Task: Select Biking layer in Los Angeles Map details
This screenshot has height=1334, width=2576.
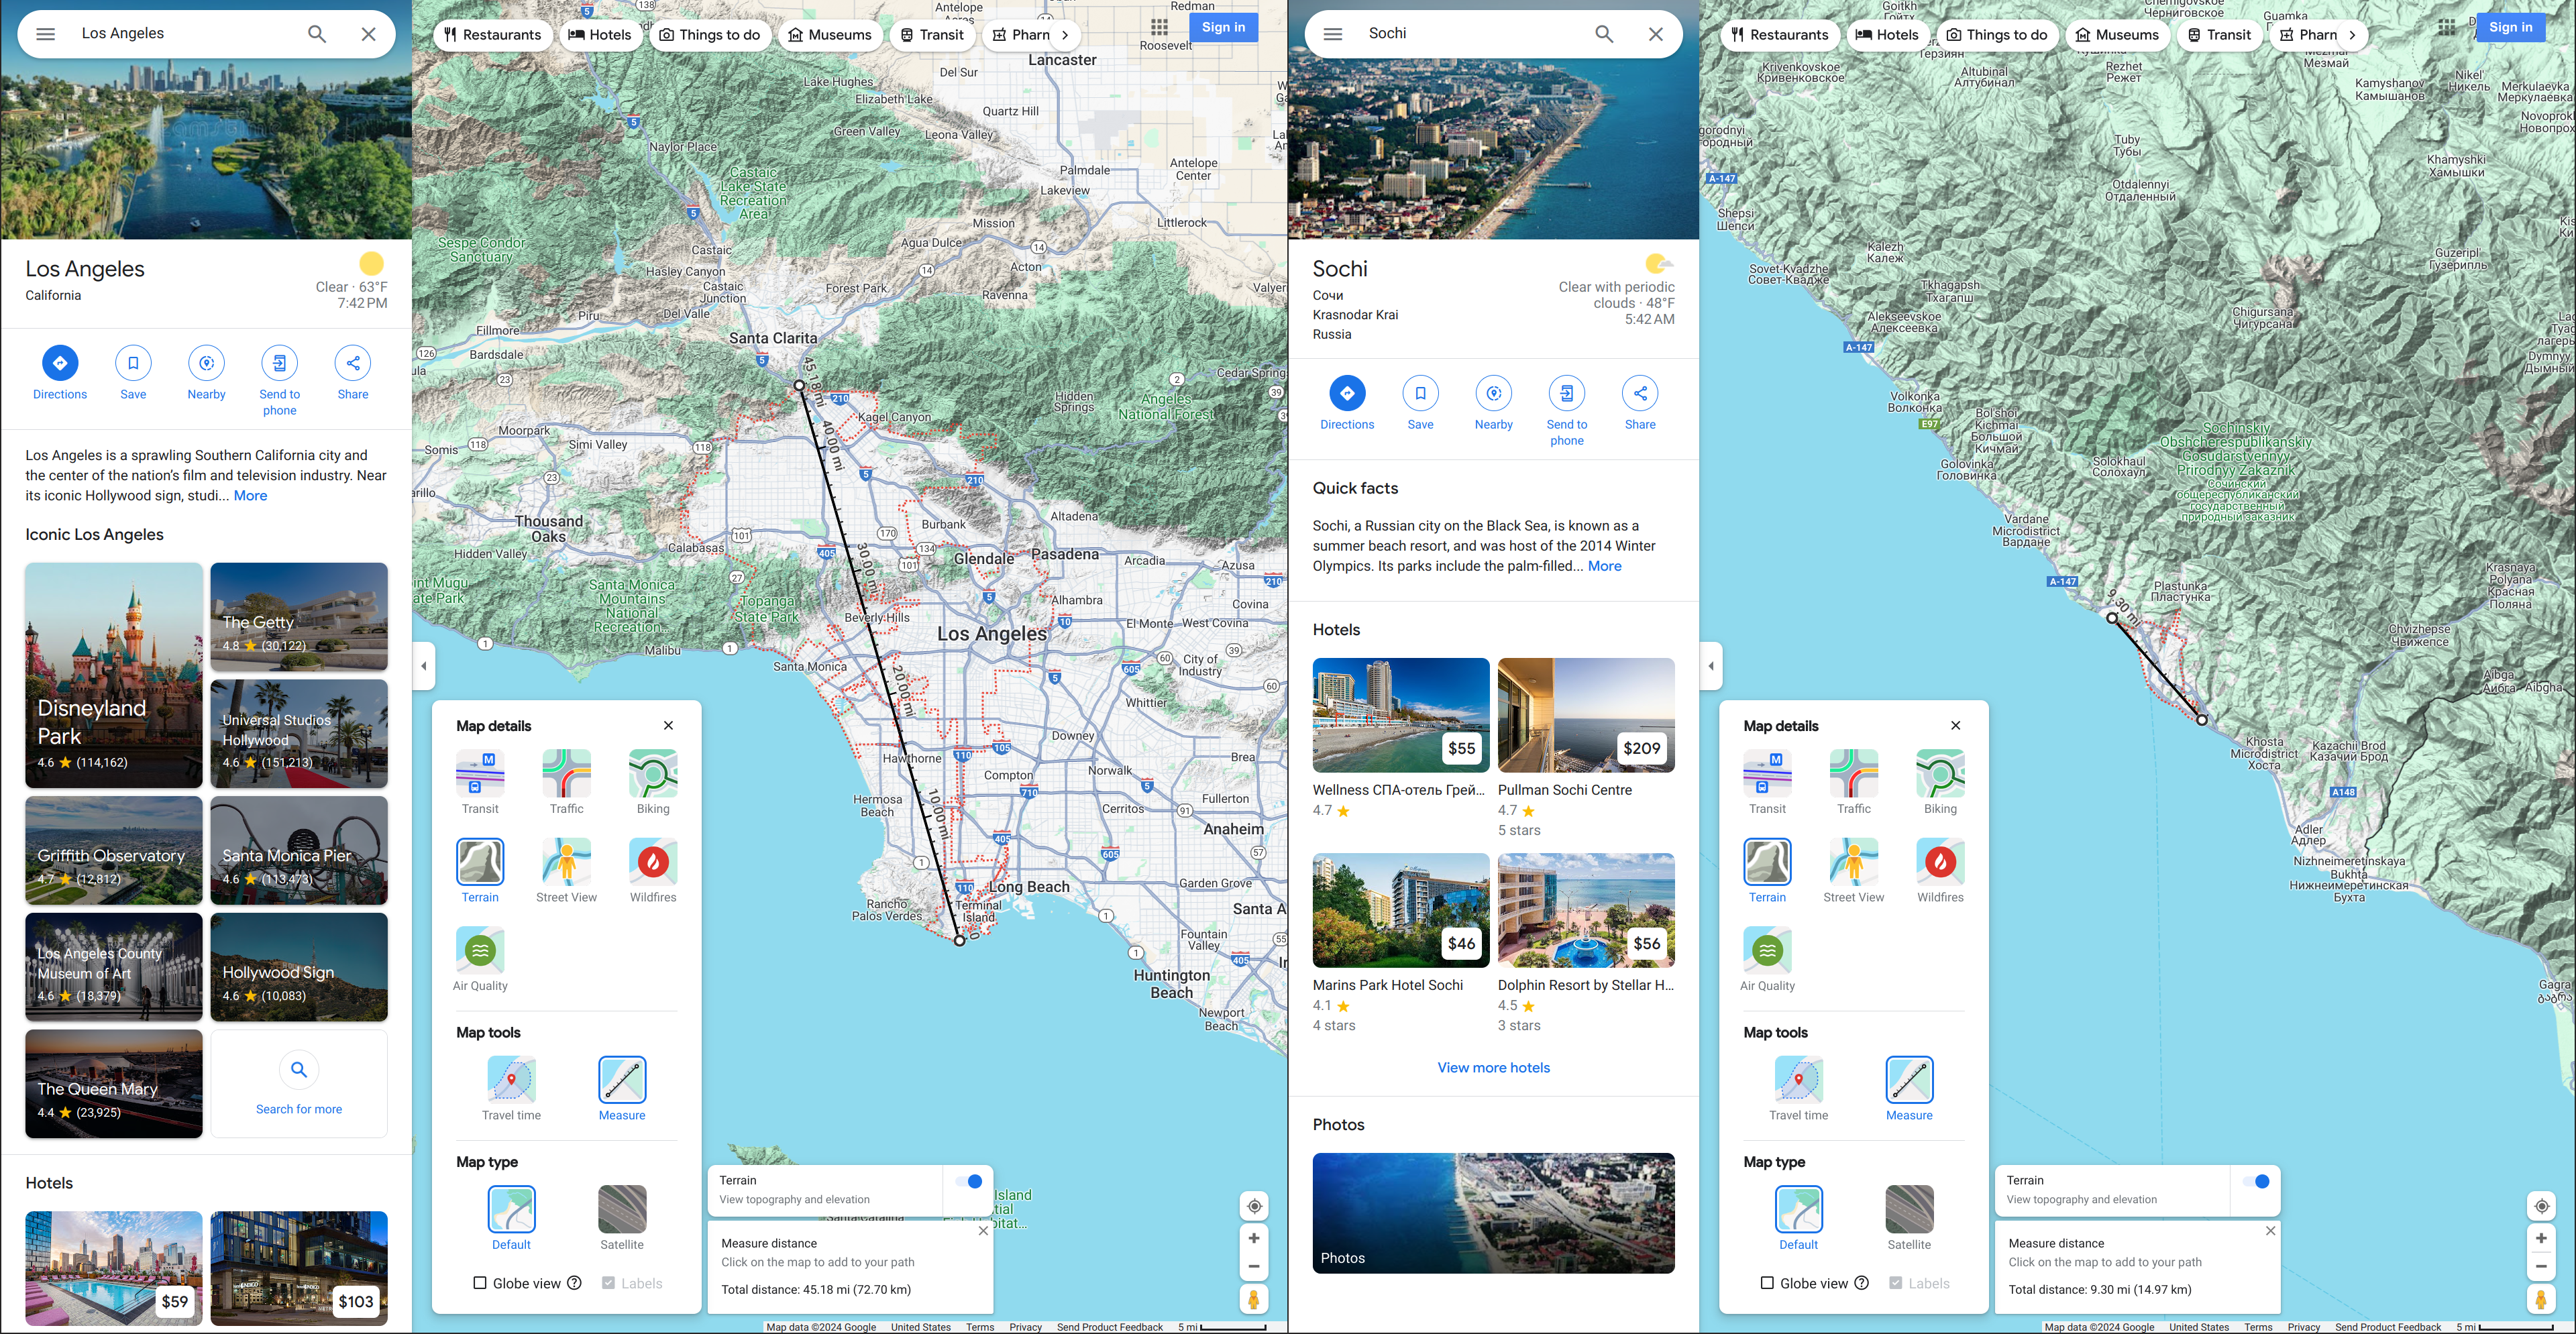Action: click(653, 782)
